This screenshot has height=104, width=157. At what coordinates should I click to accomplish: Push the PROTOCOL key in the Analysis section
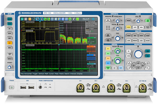coord(135,40)
